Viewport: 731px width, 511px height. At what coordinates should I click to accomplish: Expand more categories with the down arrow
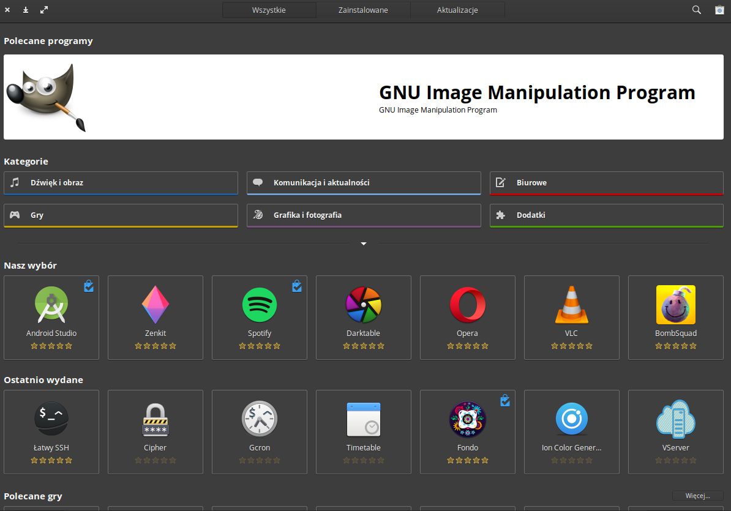click(364, 244)
